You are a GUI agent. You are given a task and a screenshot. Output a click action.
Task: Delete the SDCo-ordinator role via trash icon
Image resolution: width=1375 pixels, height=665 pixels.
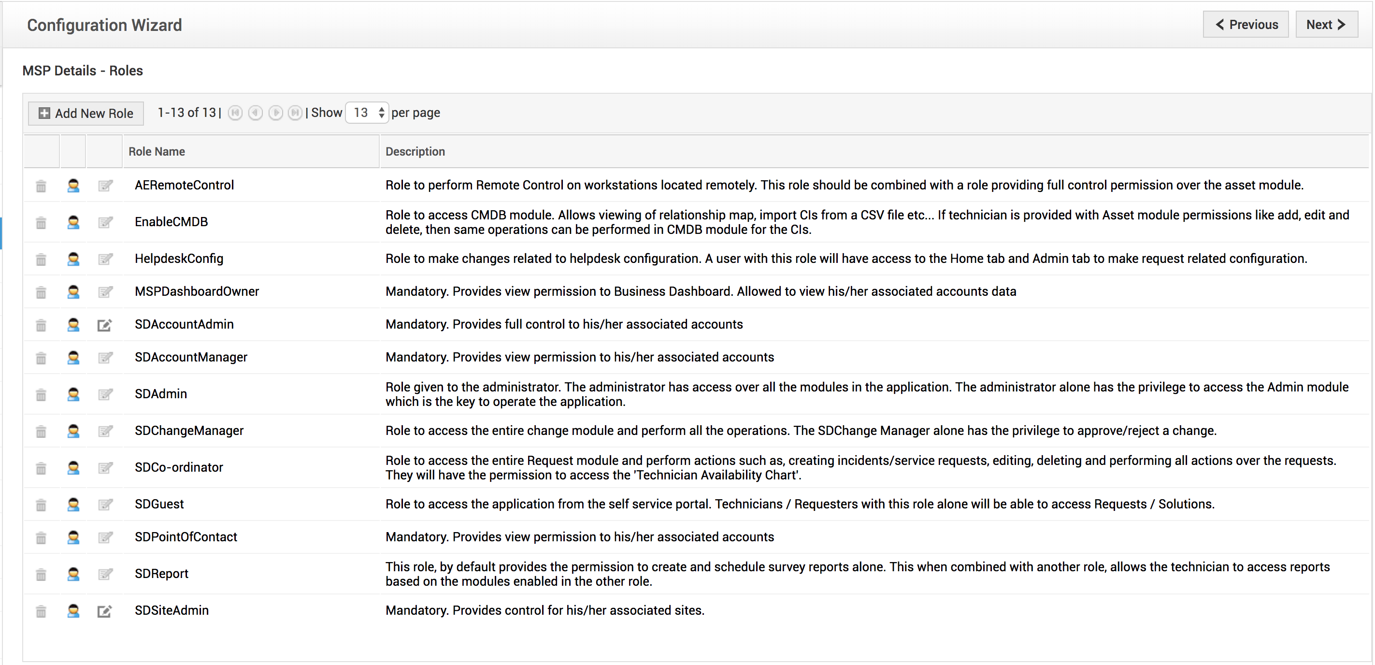[x=41, y=468]
